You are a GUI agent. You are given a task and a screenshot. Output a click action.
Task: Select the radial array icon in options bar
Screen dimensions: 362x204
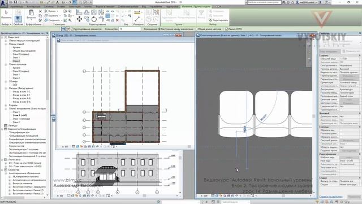tap(68, 29)
